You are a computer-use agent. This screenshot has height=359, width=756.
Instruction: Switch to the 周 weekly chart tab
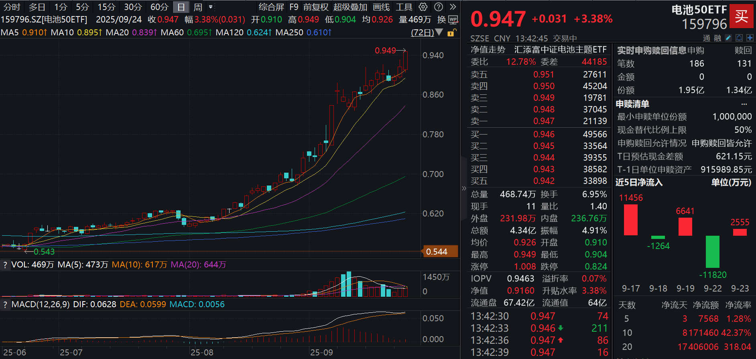198,7
